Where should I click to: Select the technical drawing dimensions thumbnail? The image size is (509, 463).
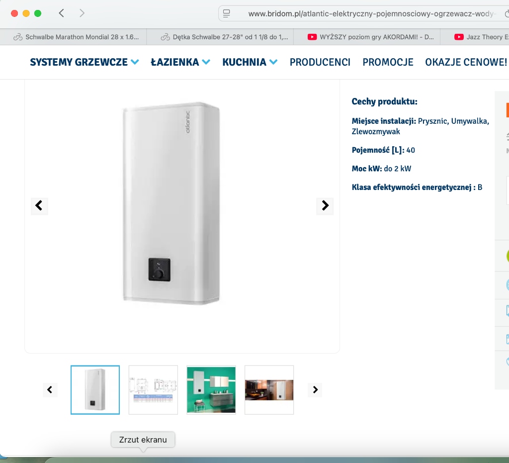pos(153,390)
